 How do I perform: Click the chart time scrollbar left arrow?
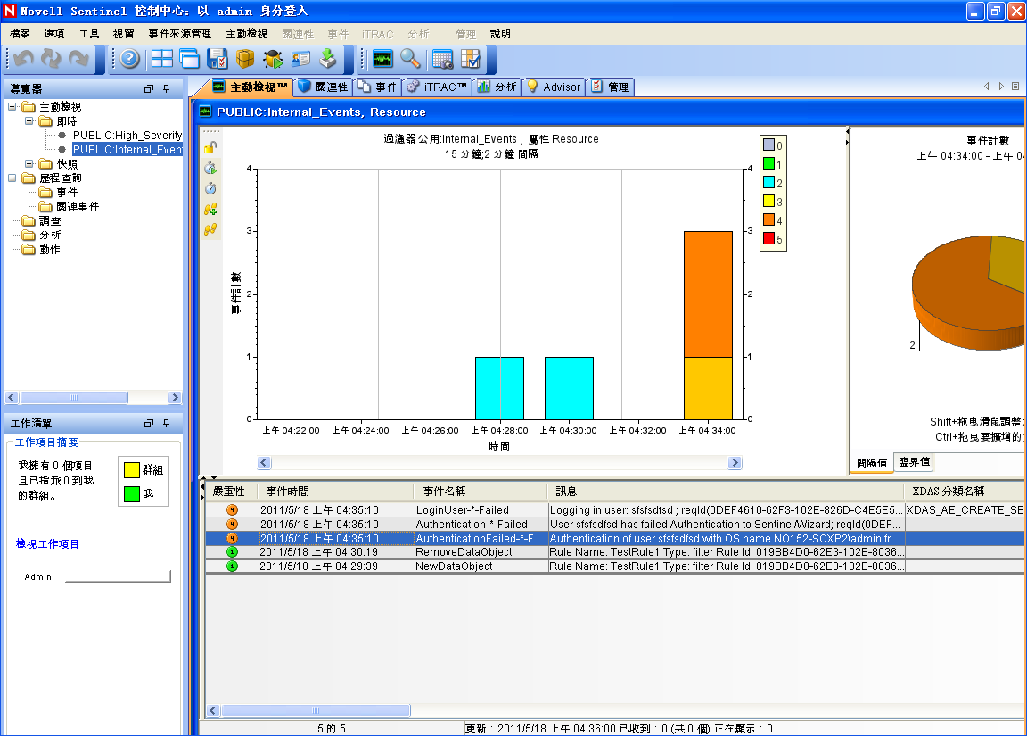(264, 463)
